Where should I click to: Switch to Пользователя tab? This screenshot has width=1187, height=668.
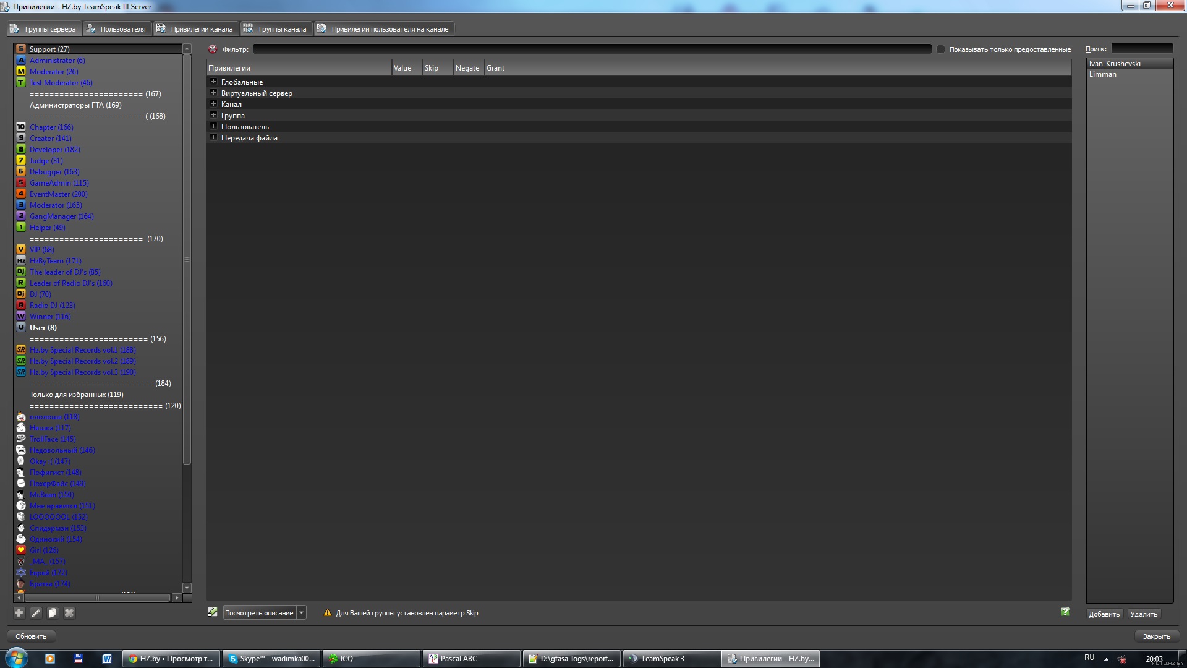pyautogui.click(x=117, y=29)
